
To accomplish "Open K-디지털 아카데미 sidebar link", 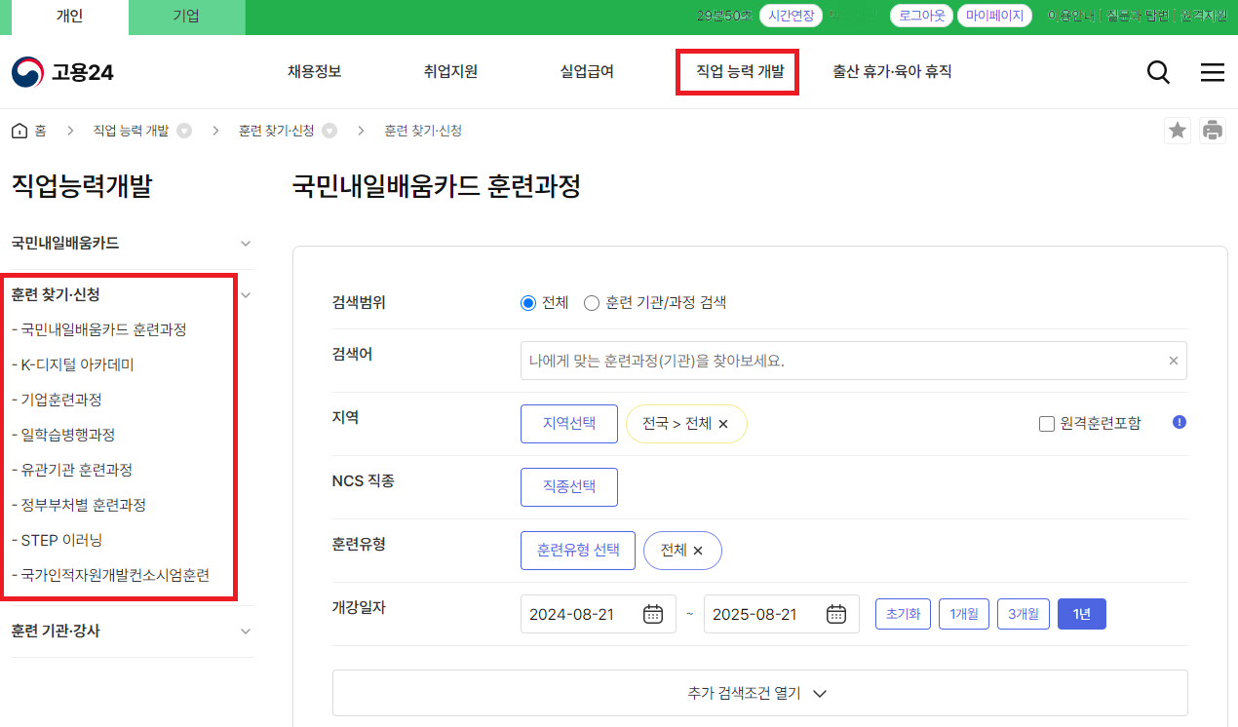I will point(77,364).
